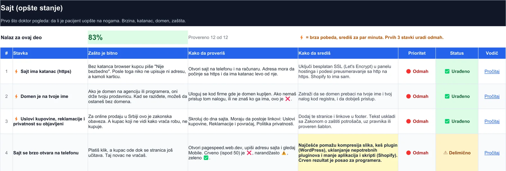Select the 'Kako da središ' column header
The width and height of the screenshot is (506, 171).
tap(348, 53)
